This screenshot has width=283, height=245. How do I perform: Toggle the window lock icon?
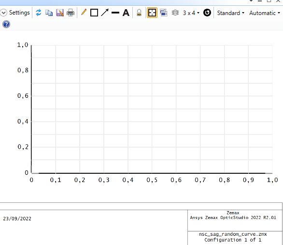139,13
